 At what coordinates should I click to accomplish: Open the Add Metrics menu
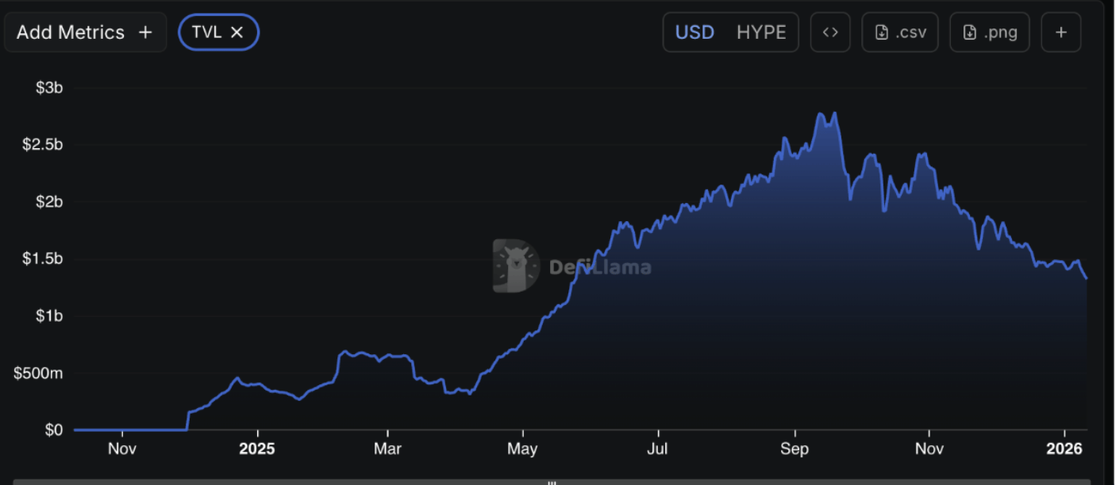71,32
